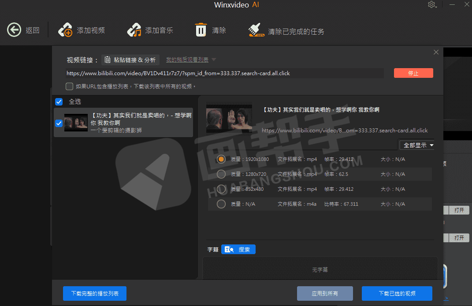
Task: Minimize the Winxvideo AI window
Action: click(452, 4)
